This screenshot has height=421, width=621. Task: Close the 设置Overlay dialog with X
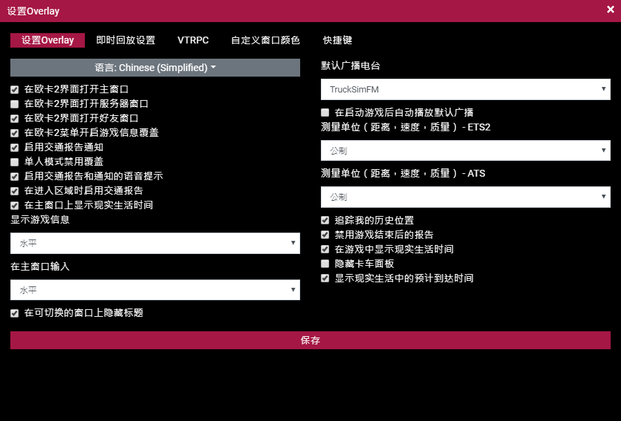[611, 10]
